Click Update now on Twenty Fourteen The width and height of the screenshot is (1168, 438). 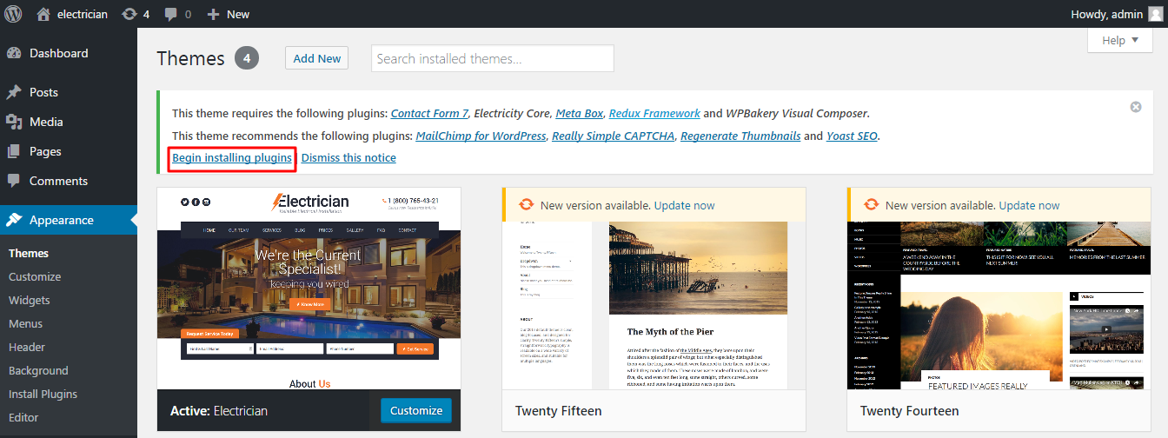pos(1030,205)
